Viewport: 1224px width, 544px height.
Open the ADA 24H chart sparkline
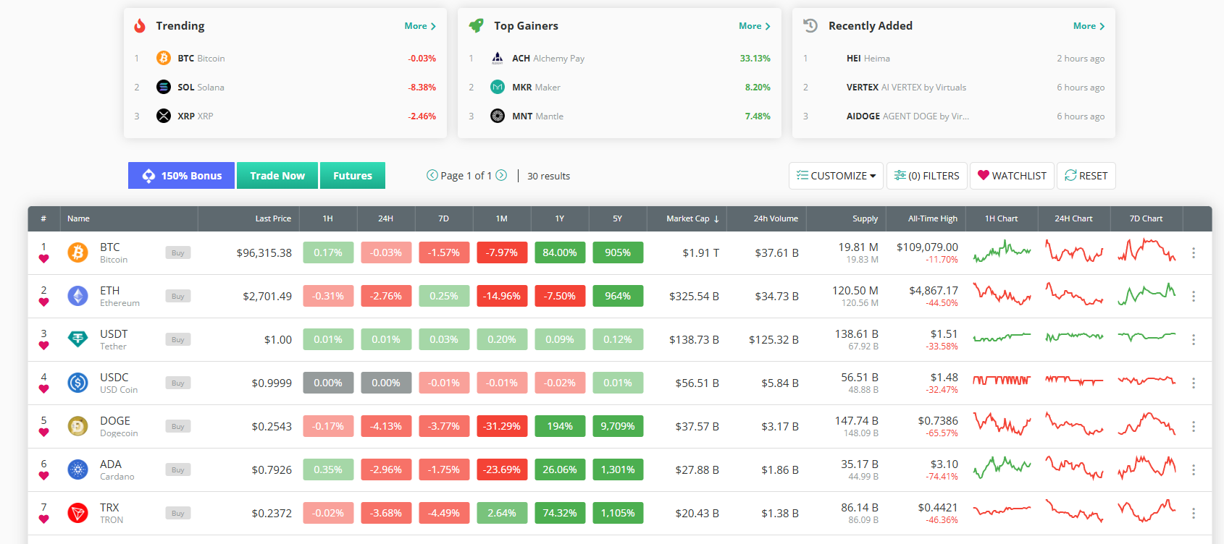[1074, 468]
